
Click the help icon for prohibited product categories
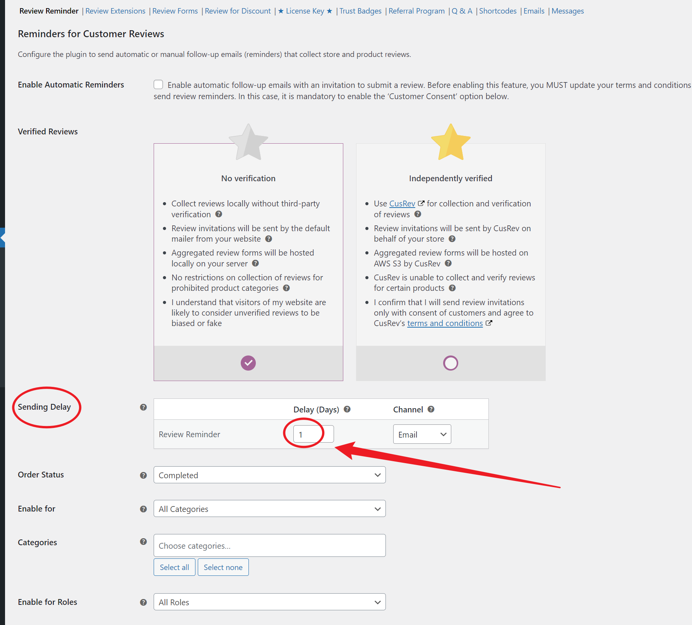point(286,288)
